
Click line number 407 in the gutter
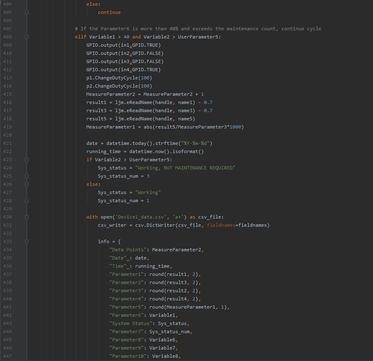click(7, 29)
